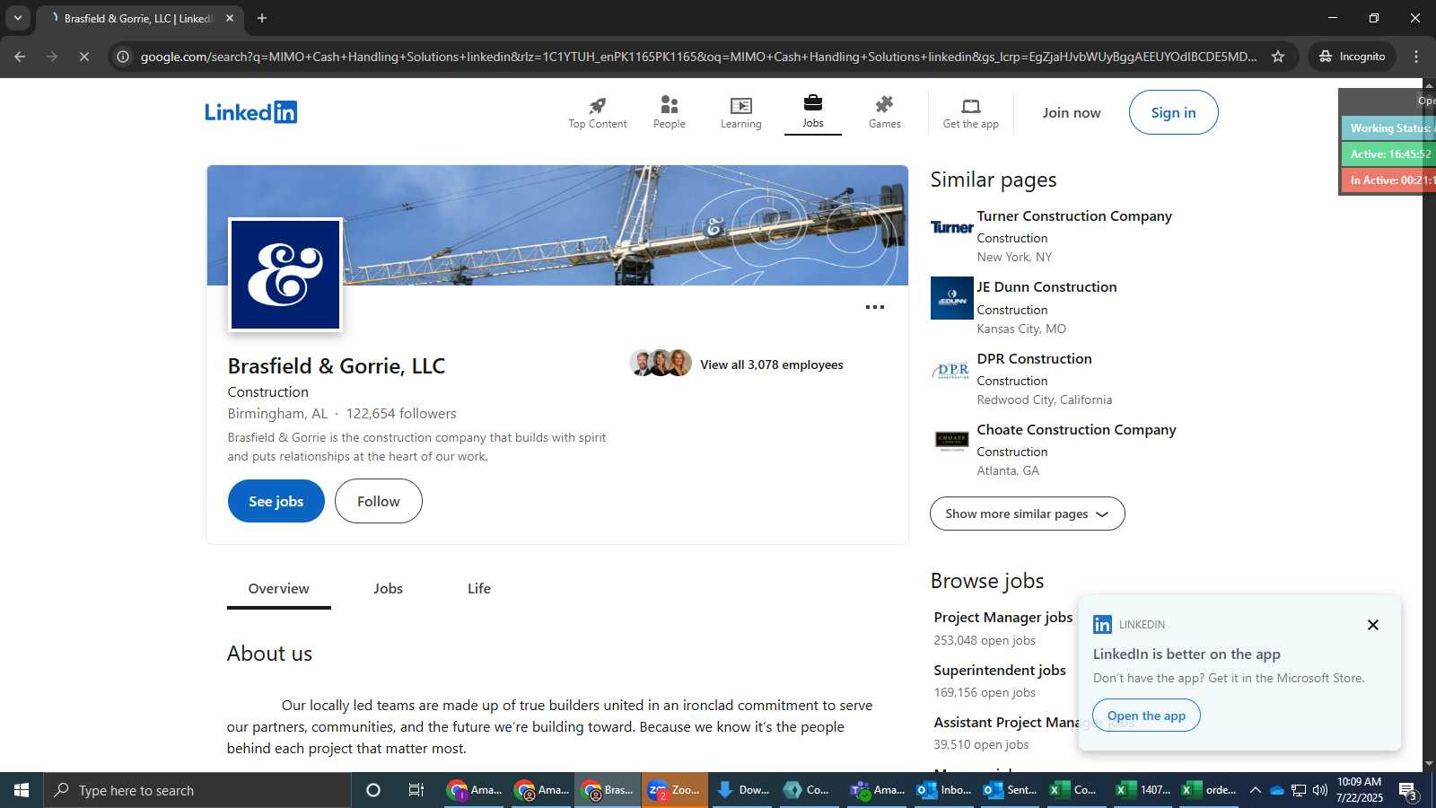Click DPR Construction logo
Viewport: 1436px width, 808px height.
(x=951, y=370)
